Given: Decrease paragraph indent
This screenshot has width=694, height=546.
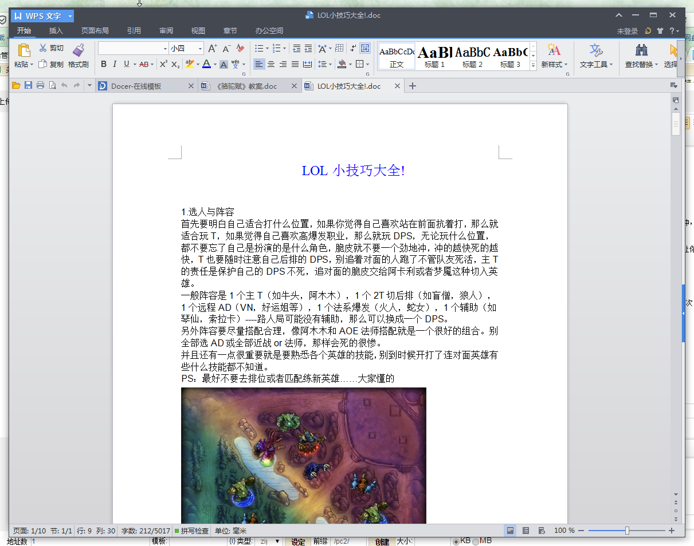Looking at the screenshot, I should [x=296, y=49].
